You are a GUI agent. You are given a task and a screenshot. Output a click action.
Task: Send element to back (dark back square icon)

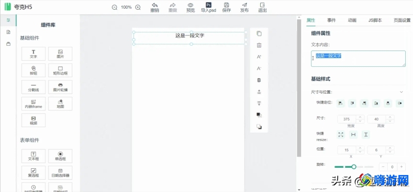pyautogui.click(x=259, y=127)
